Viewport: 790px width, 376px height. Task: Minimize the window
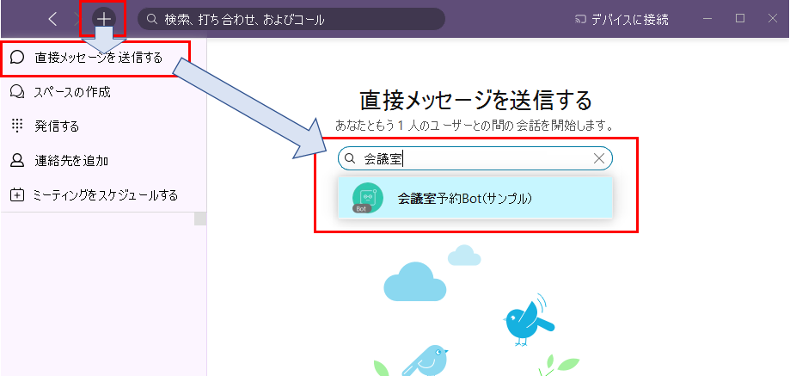(x=707, y=19)
